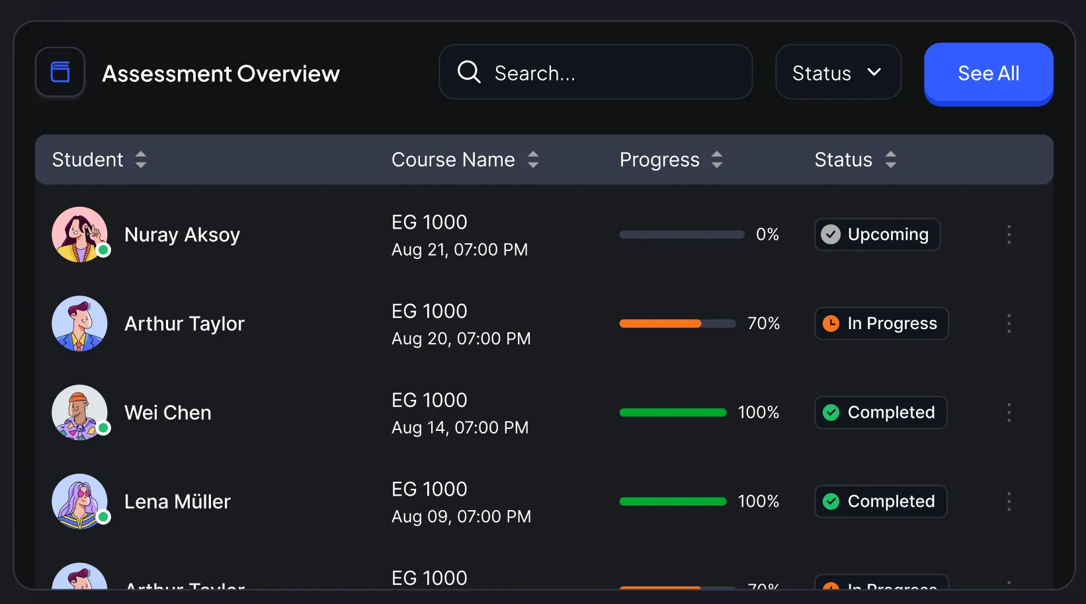Sort table by Progress column
The width and height of the screenshot is (1086, 604).
(671, 159)
